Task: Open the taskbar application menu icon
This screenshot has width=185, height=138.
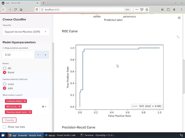Action: [3, 135]
